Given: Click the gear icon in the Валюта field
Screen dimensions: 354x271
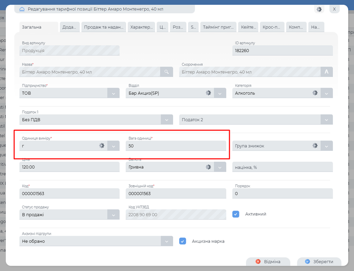Looking at the screenshot, I should click(208, 167).
